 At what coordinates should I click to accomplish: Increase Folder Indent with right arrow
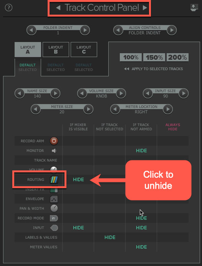tap(85, 30)
